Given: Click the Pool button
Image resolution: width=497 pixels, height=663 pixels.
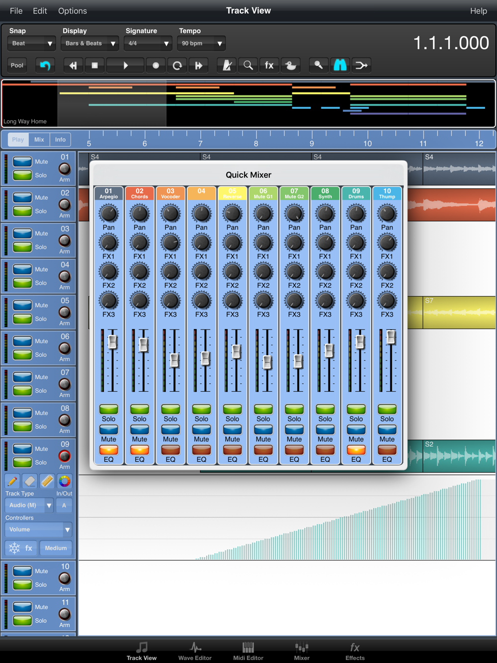Looking at the screenshot, I should [x=17, y=65].
